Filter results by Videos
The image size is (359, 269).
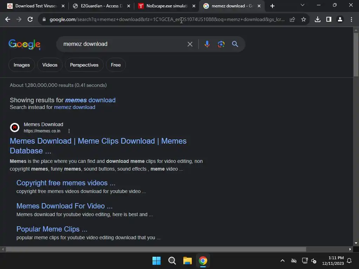(x=50, y=65)
